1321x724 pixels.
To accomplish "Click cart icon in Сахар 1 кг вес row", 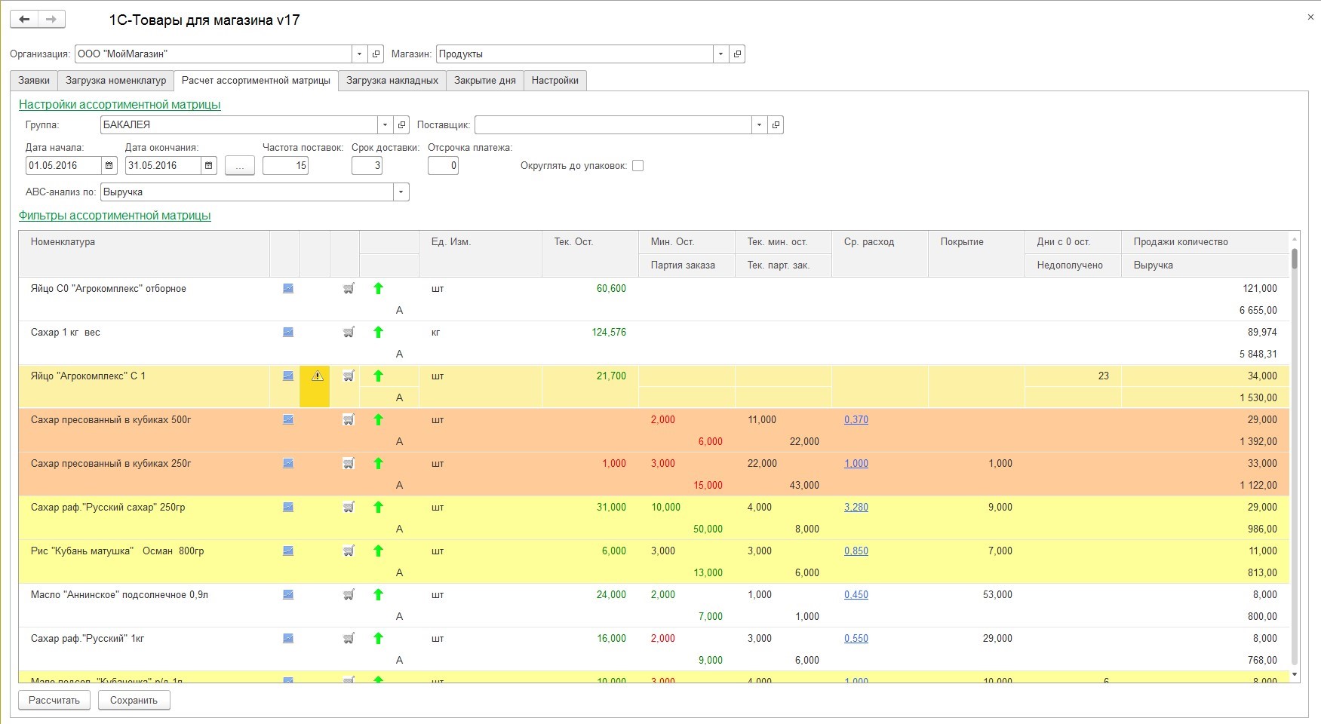I will (x=349, y=332).
